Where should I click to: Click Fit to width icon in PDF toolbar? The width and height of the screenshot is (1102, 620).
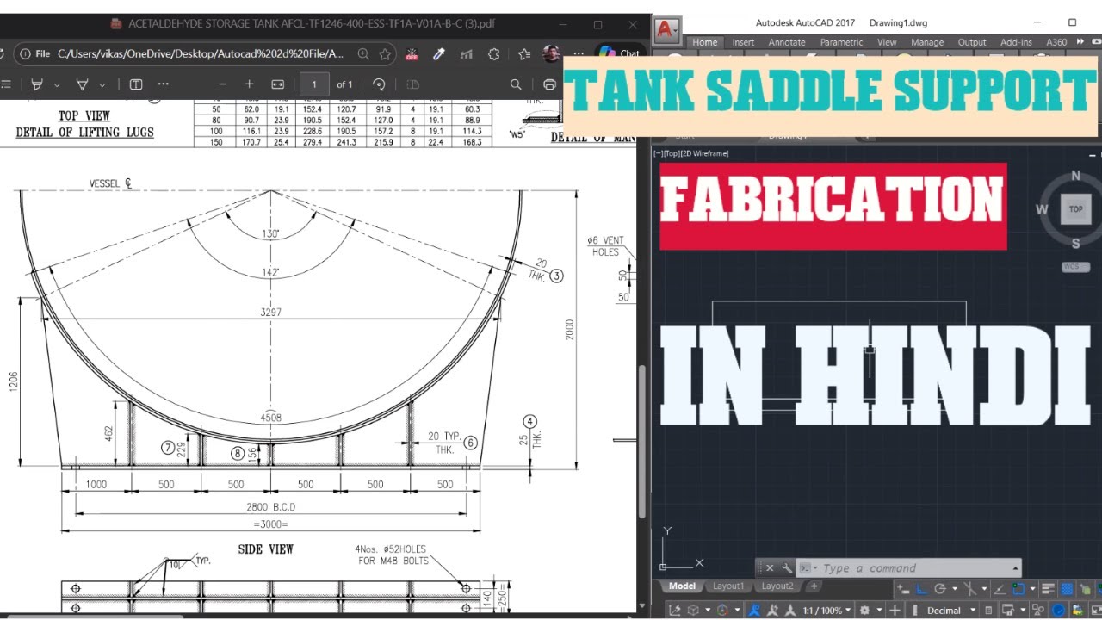[277, 84]
